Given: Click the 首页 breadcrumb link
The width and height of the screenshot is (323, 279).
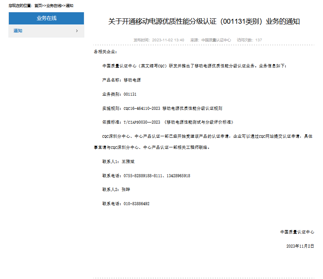Looking at the screenshot, I should [x=38, y=6].
